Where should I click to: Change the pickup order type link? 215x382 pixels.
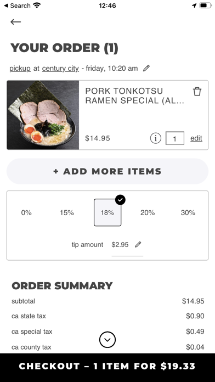click(20, 69)
